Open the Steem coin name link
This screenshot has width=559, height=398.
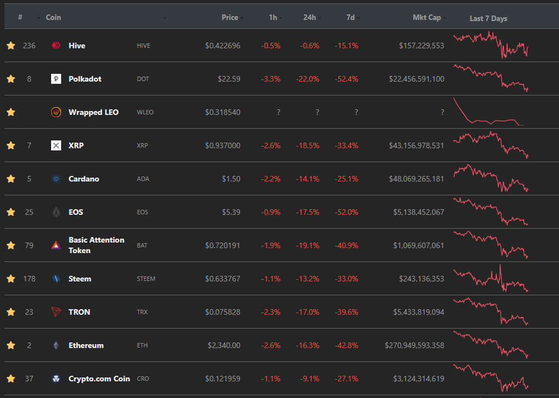tap(80, 279)
